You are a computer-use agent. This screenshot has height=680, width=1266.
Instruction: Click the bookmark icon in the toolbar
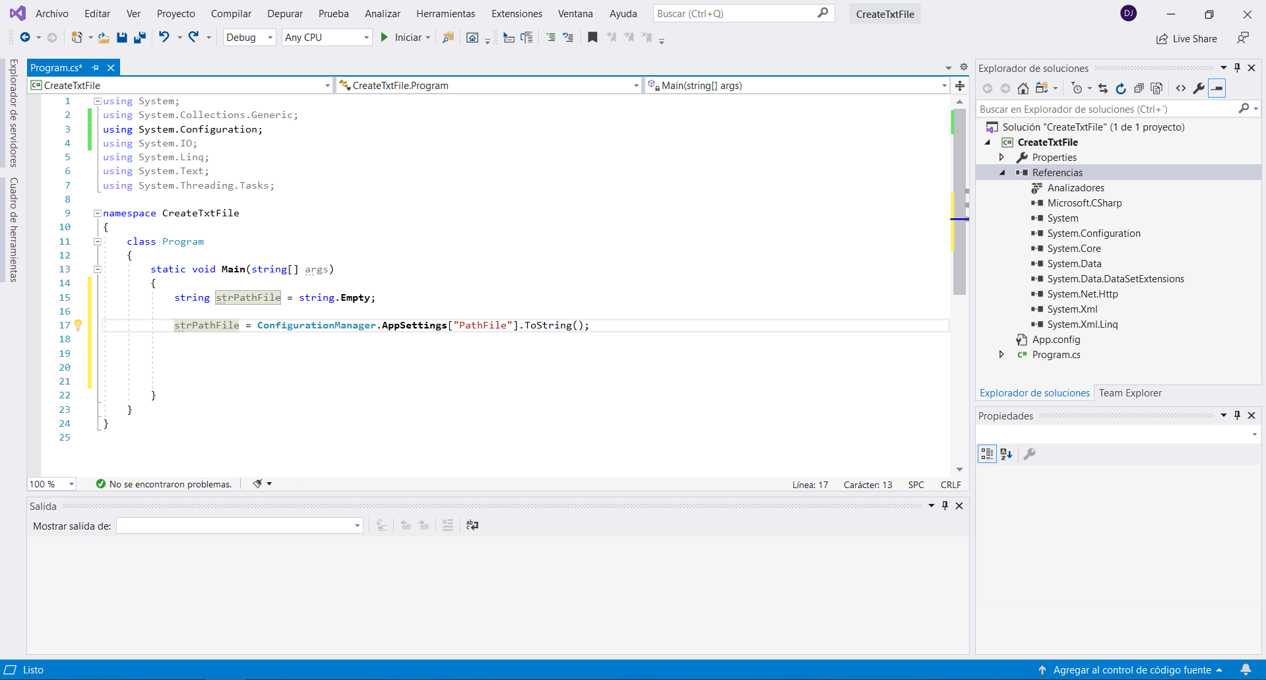(x=592, y=38)
